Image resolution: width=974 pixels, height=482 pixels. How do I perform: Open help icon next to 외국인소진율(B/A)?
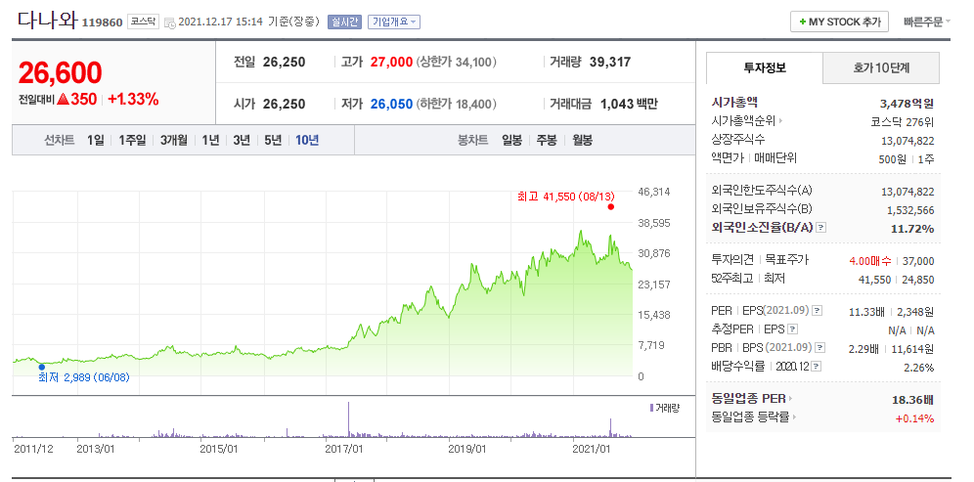pos(821,228)
